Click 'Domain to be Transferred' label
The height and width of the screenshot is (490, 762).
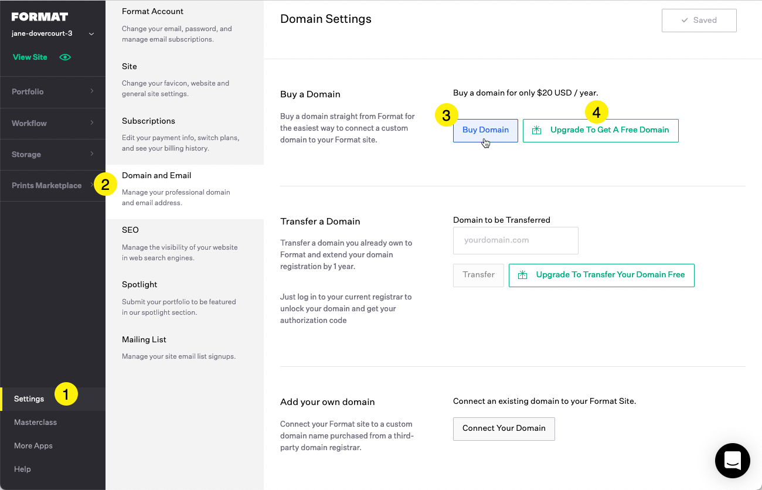[x=502, y=220]
